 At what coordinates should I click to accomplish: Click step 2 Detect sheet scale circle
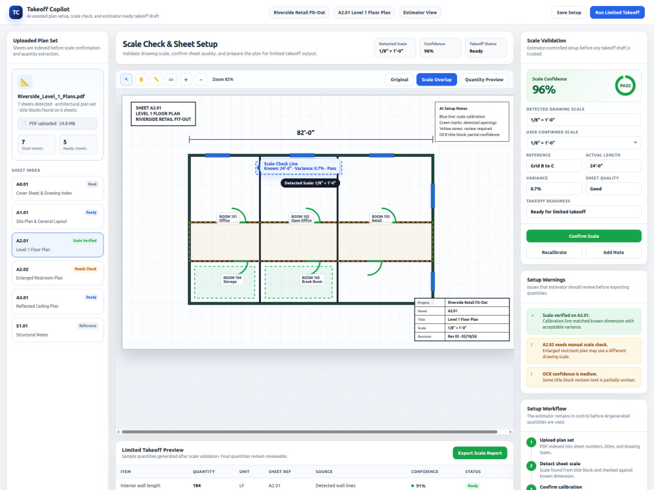(531, 466)
